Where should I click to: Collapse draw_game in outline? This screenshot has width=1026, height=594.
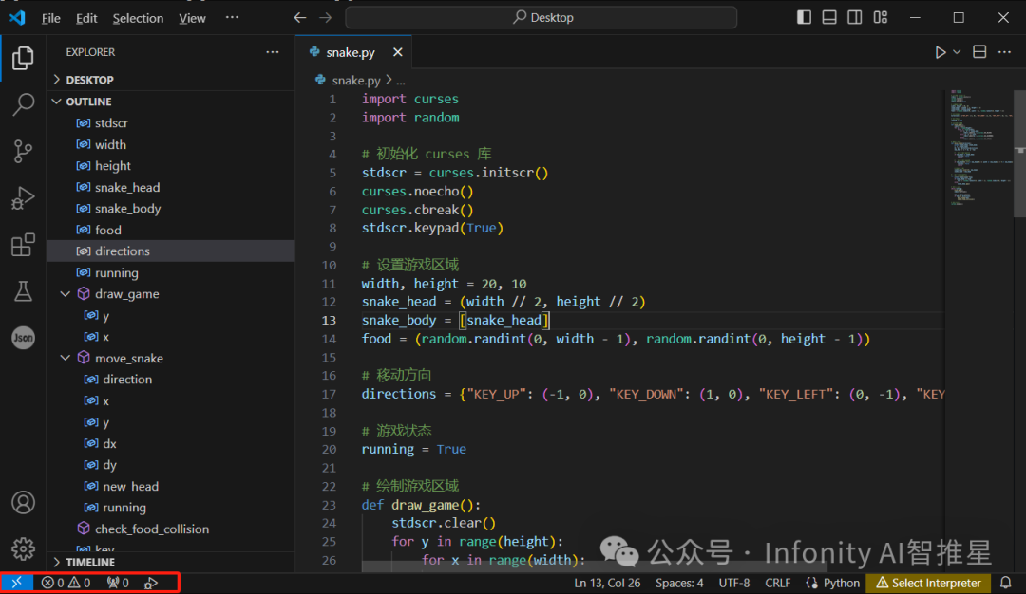tap(66, 294)
